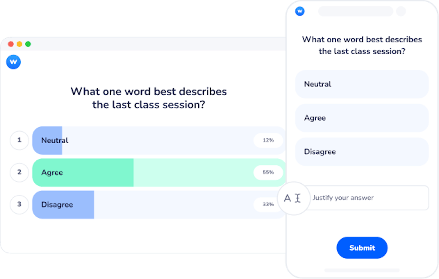Click the Justify your answer input field
The image size is (439, 279).
tap(367, 198)
